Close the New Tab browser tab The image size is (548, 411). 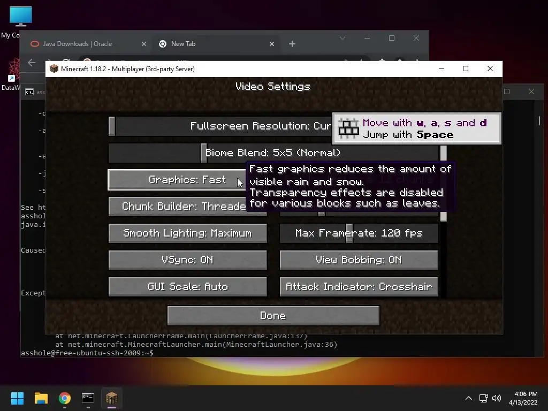(272, 44)
